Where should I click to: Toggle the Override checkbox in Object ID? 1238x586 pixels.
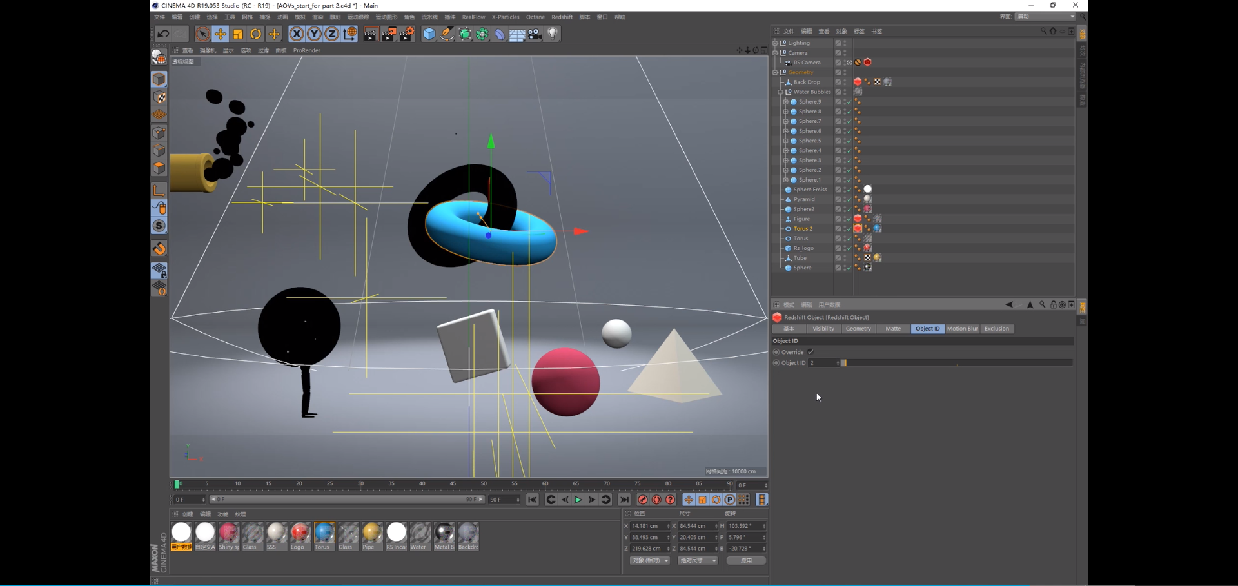[x=811, y=352]
